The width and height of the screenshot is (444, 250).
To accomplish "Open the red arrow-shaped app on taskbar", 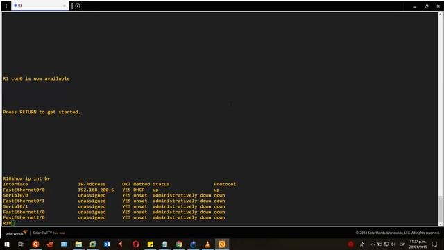I will coord(121,244).
